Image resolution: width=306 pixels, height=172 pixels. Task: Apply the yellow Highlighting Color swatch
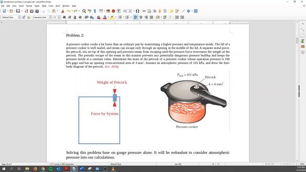click(x=112, y=17)
